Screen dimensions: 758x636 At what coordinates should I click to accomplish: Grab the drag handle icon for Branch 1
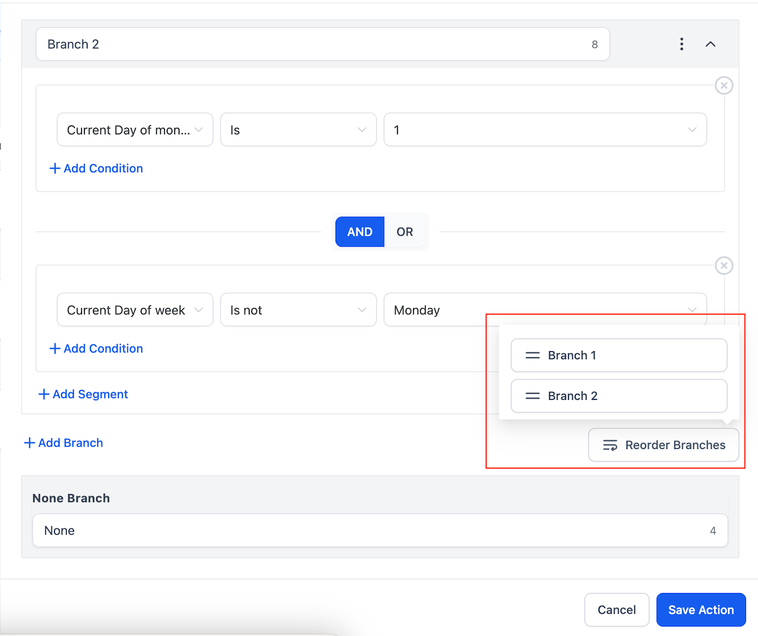click(x=532, y=355)
